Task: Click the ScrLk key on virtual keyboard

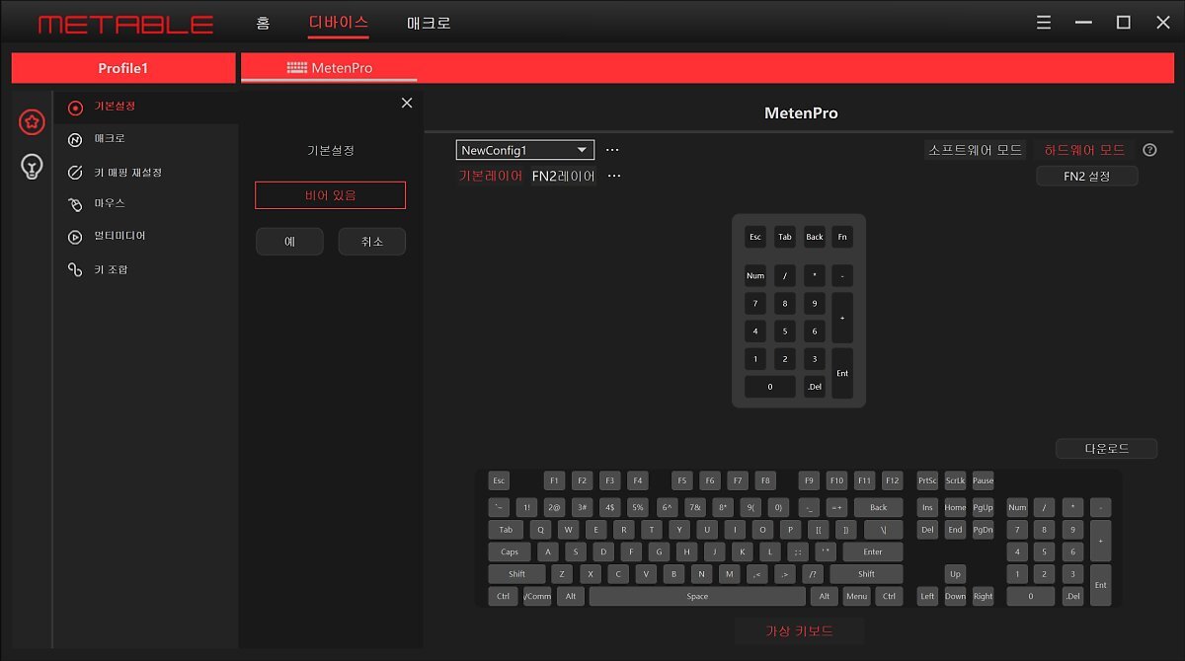Action: pos(955,481)
